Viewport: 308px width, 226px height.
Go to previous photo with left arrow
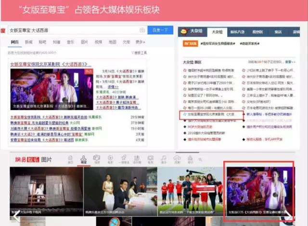pos(16,216)
